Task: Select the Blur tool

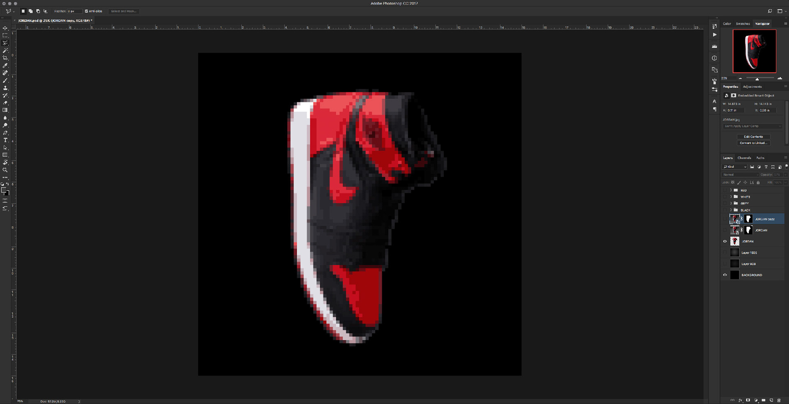Action: pos(5,118)
